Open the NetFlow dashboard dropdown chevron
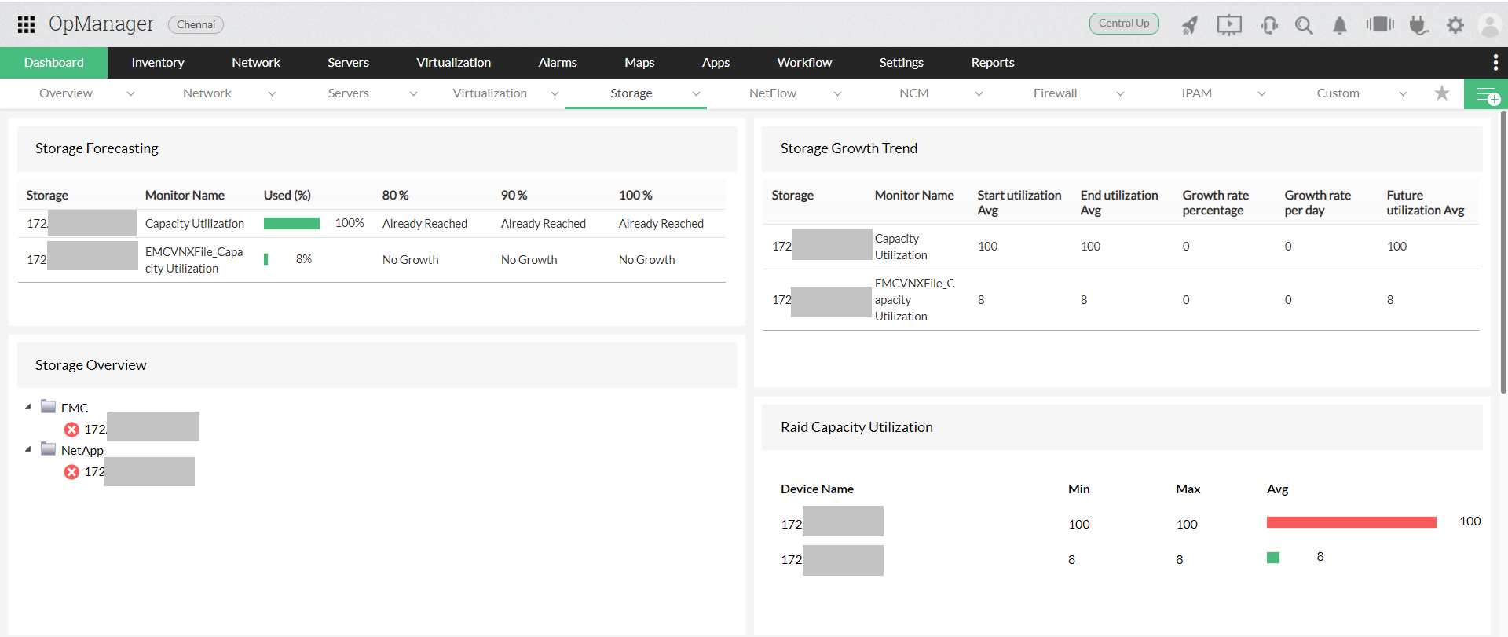Screen dimensions: 1508x637 tap(837, 94)
